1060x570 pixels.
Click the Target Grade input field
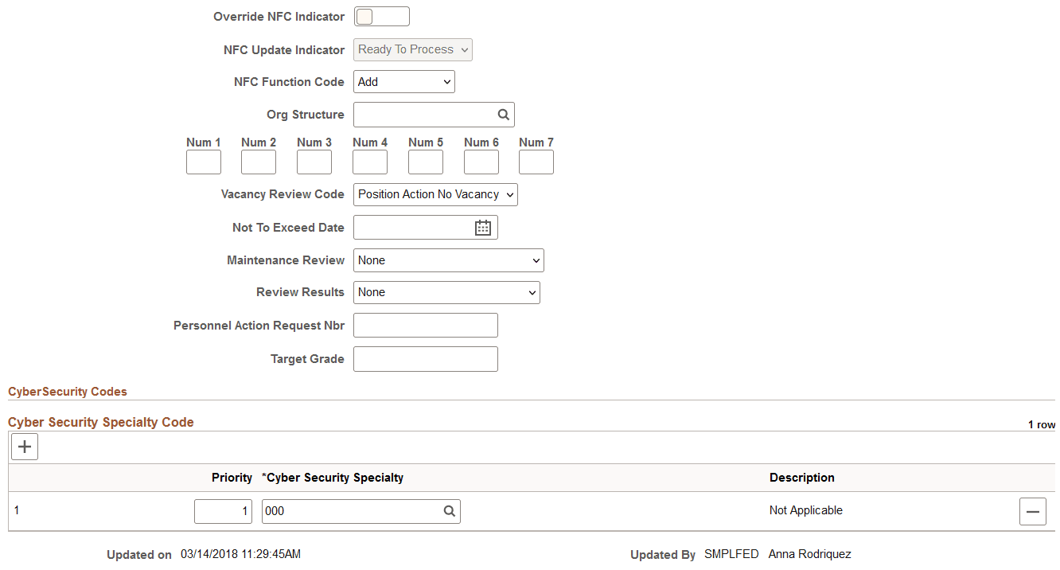[425, 358]
